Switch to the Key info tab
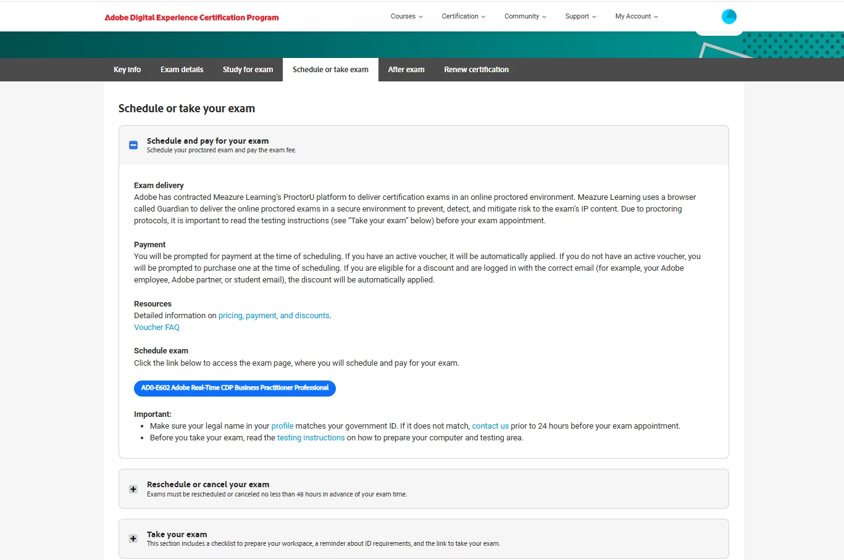844x560 pixels. [127, 70]
